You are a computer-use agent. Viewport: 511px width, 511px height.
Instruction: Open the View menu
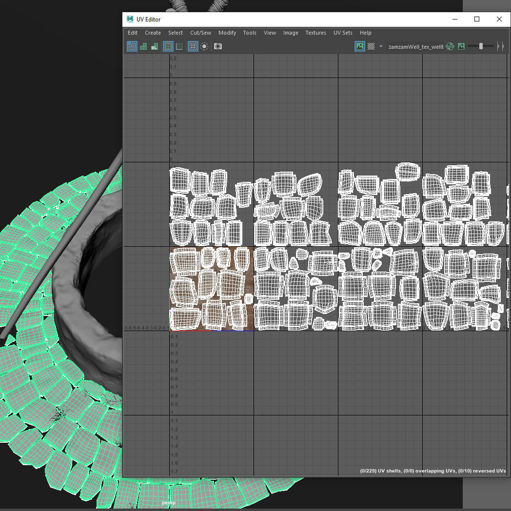point(270,33)
